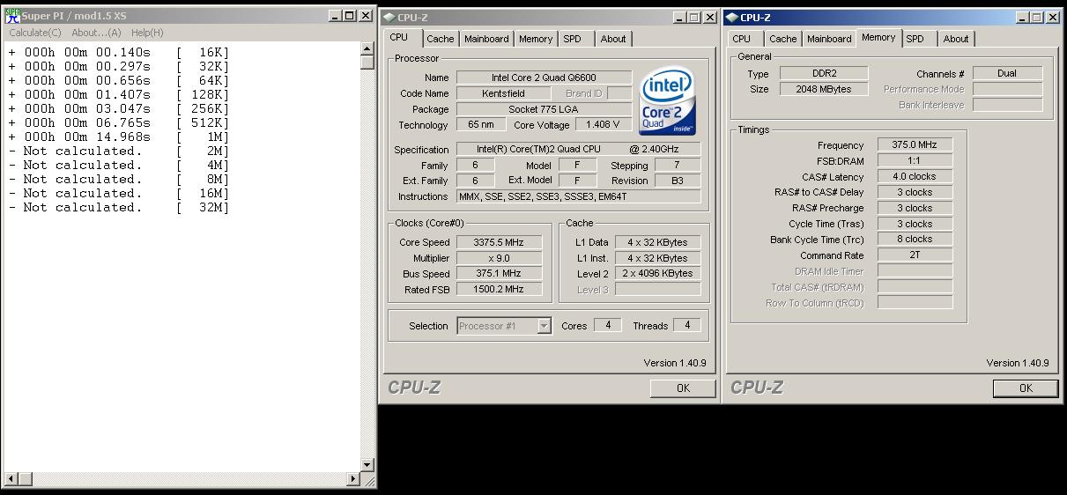Minimize the first CPU-Z window
The width and height of the screenshot is (1067, 495).
coord(679,17)
